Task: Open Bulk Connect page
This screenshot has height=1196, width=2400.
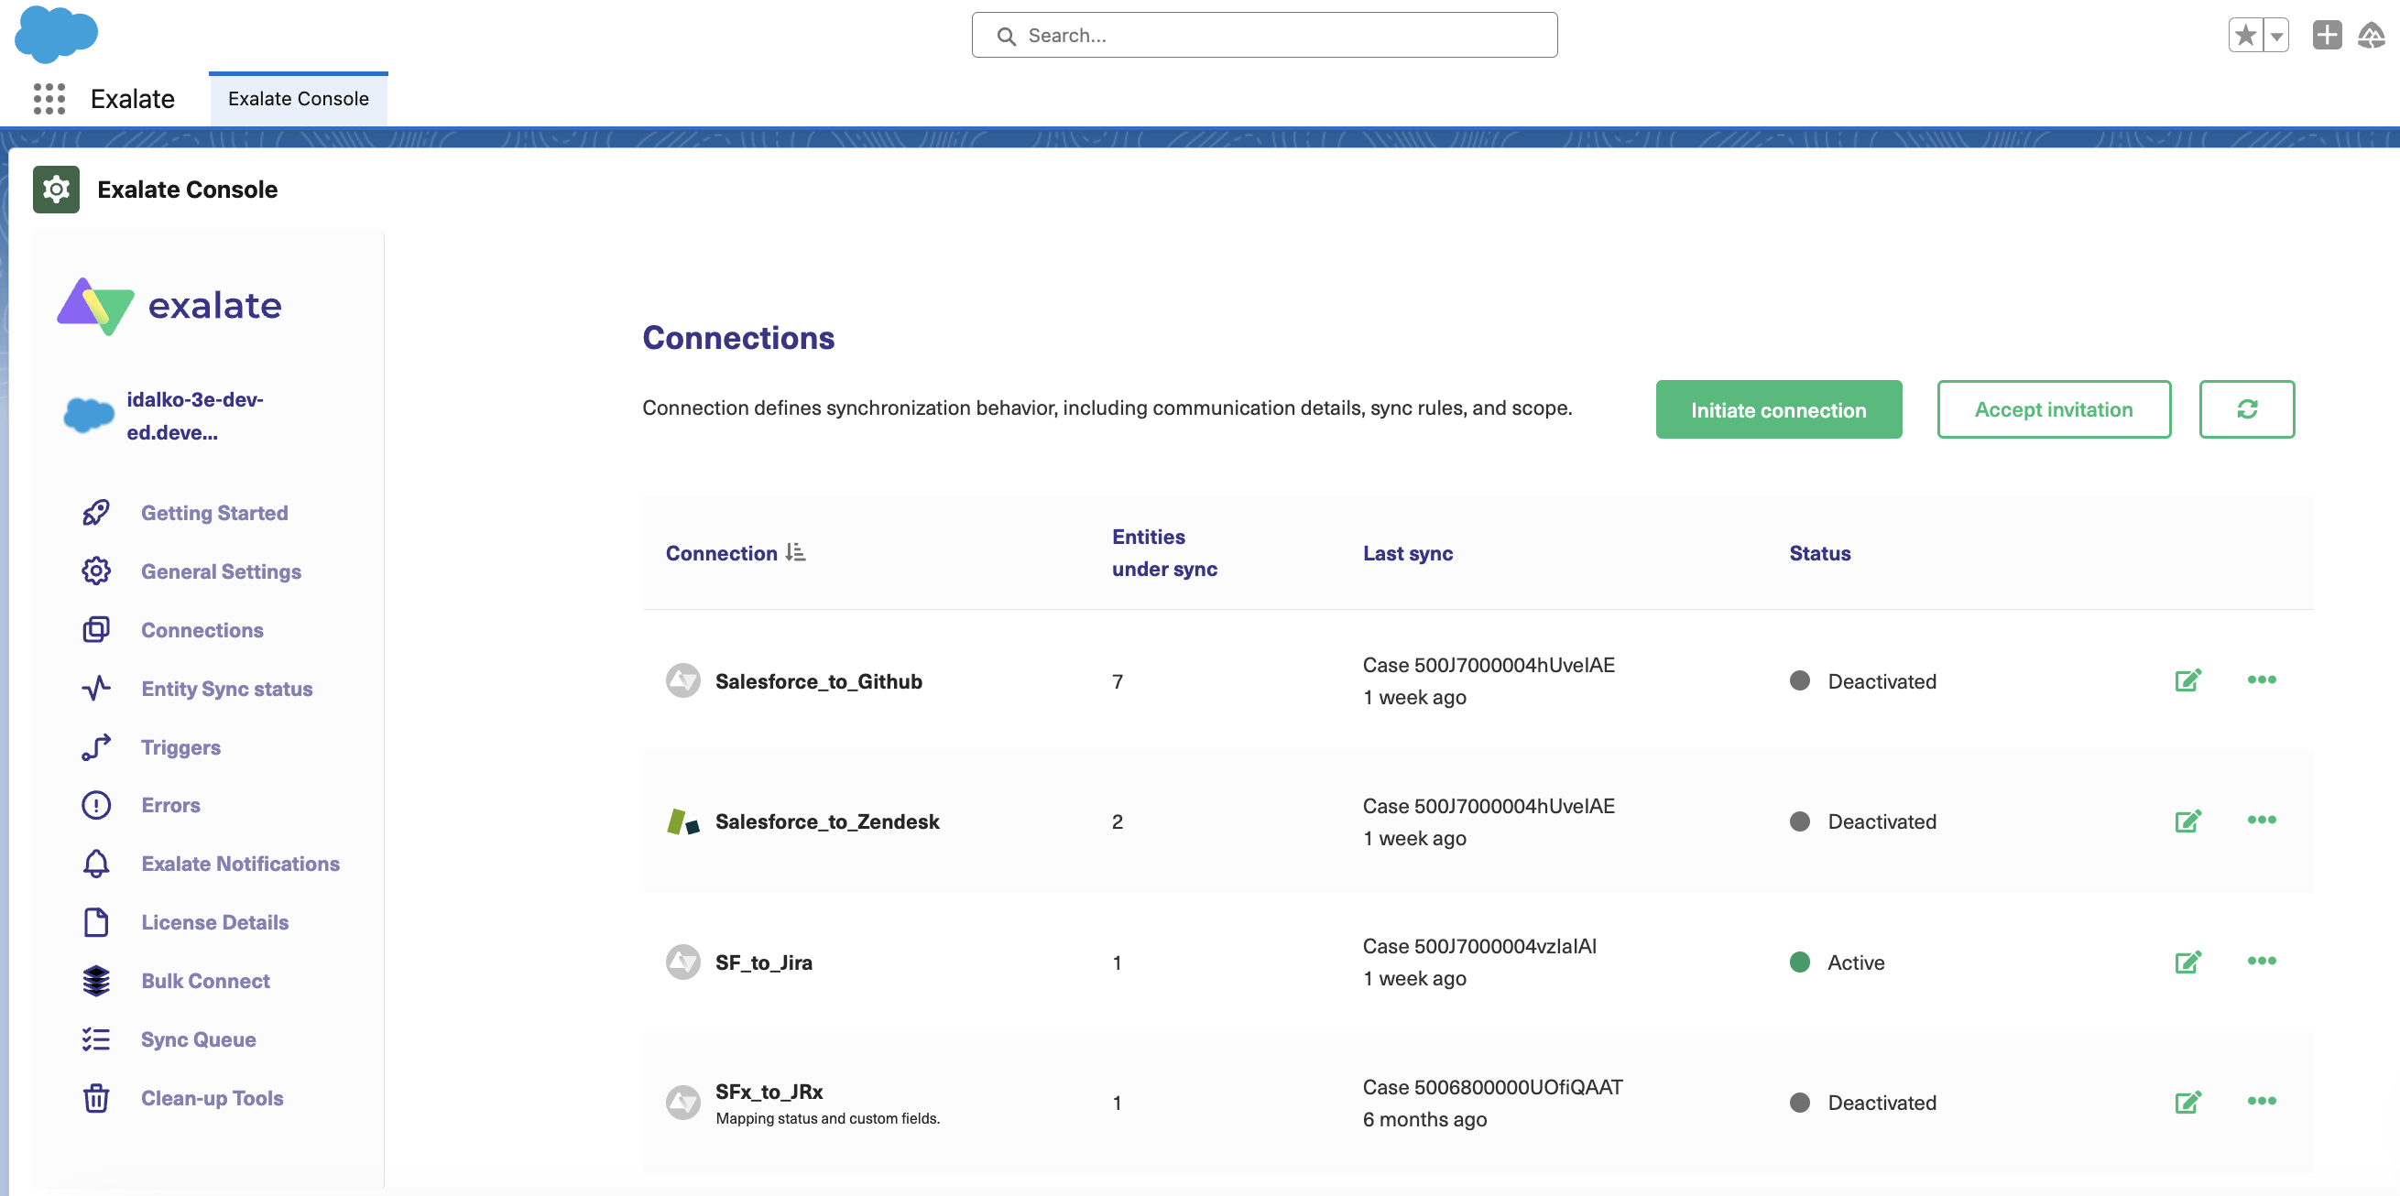Action: click(205, 981)
